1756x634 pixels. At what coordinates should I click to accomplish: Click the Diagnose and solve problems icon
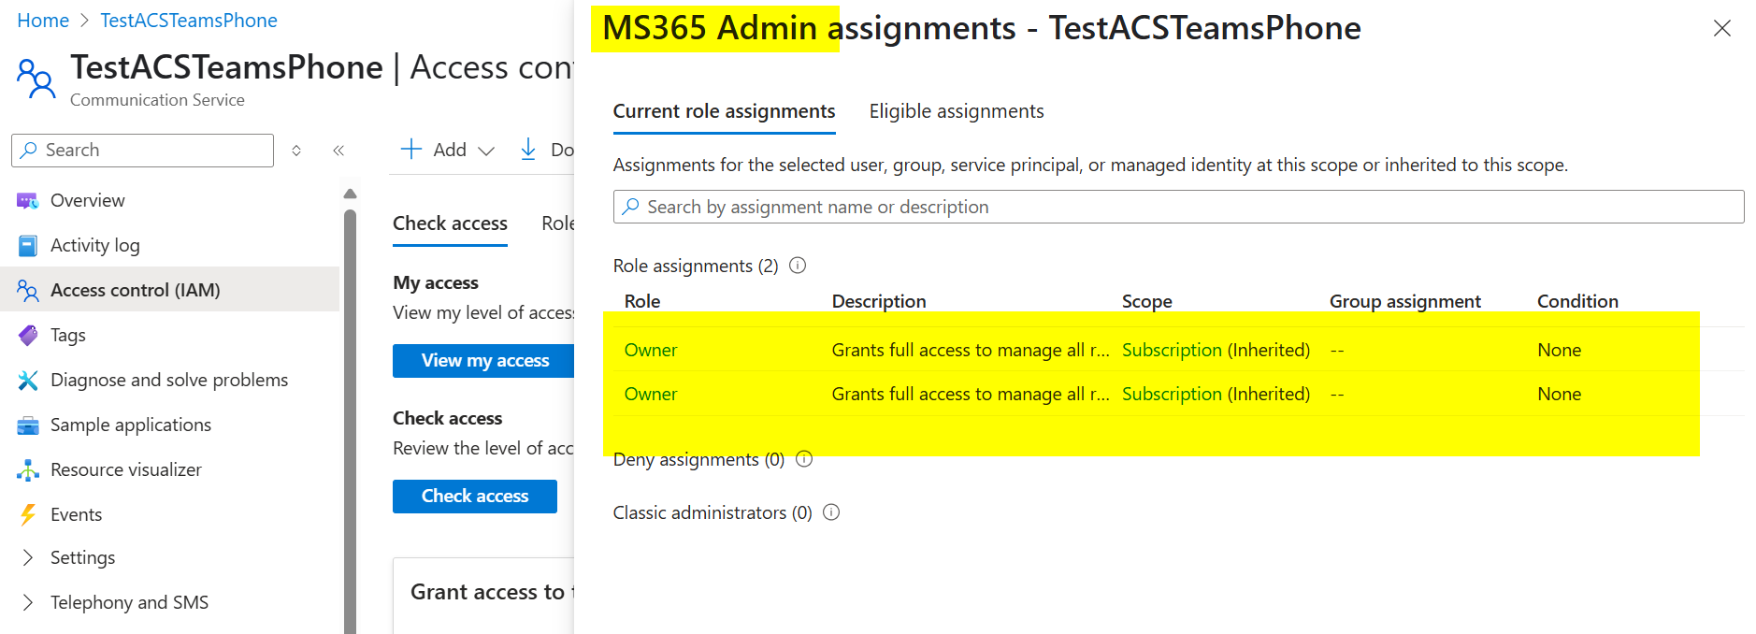tap(28, 380)
